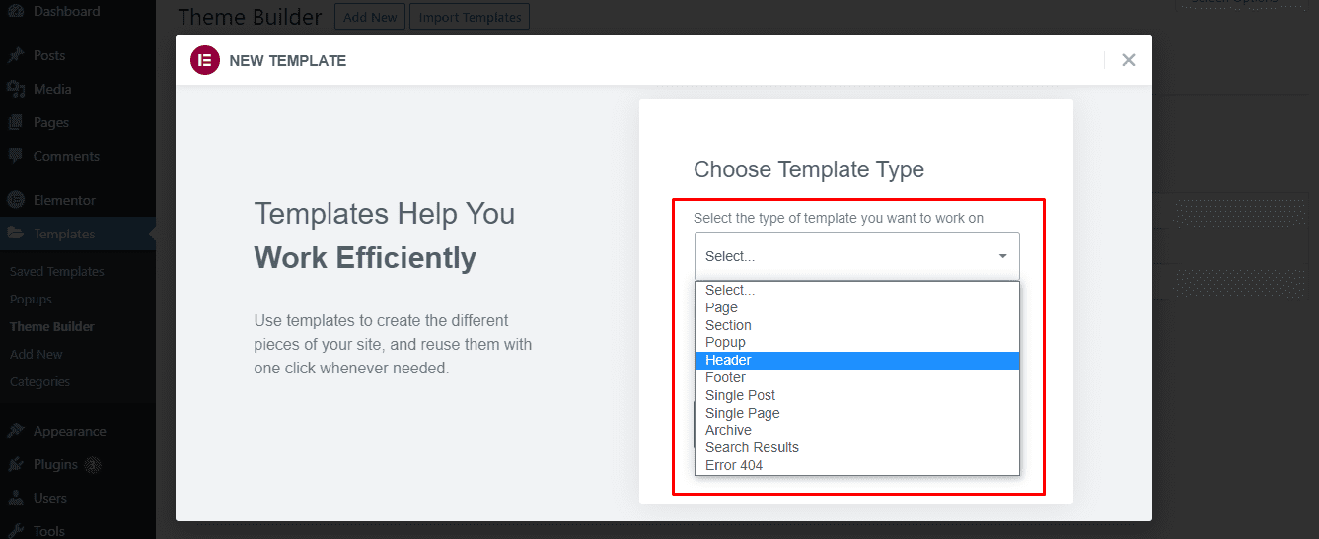The width and height of the screenshot is (1319, 539).
Task: Close the New Template dialog
Action: [x=1129, y=60]
